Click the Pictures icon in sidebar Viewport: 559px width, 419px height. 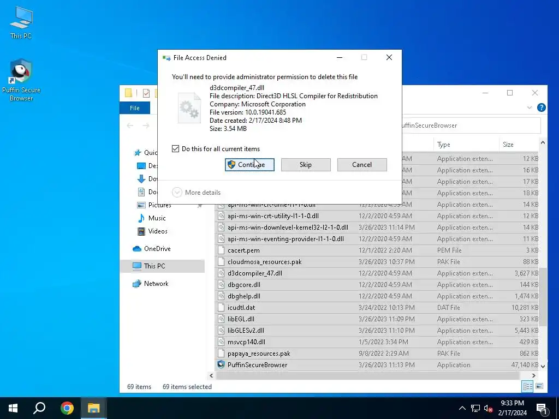(141, 205)
